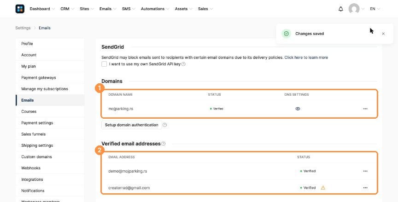This screenshot has height=202, width=398.
Task: Click the green check icon in notification
Action: pos(287,34)
